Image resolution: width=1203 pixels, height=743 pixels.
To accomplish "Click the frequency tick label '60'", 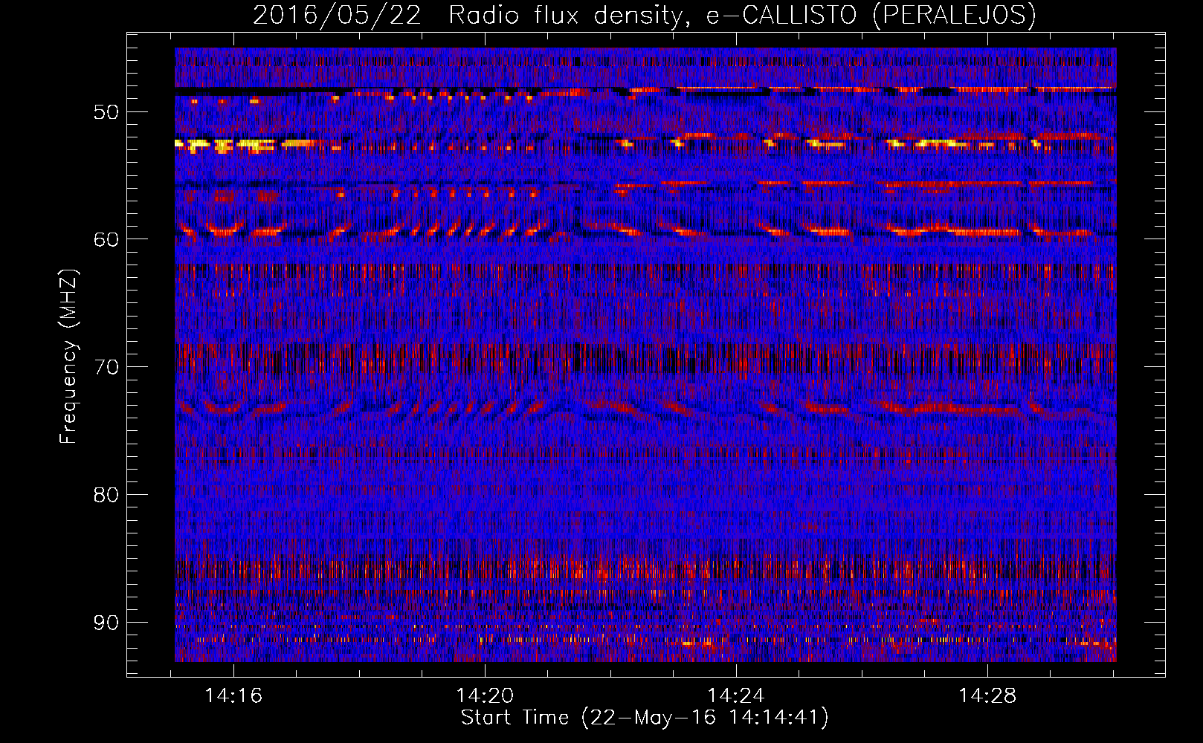I will tap(106, 239).
